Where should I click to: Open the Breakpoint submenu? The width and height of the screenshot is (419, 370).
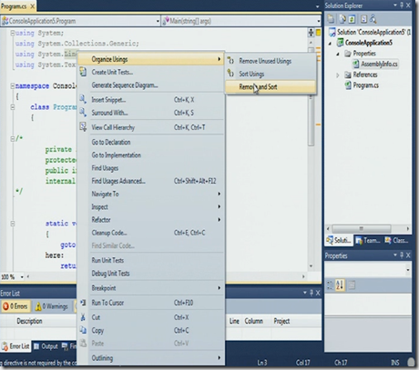click(x=151, y=287)
